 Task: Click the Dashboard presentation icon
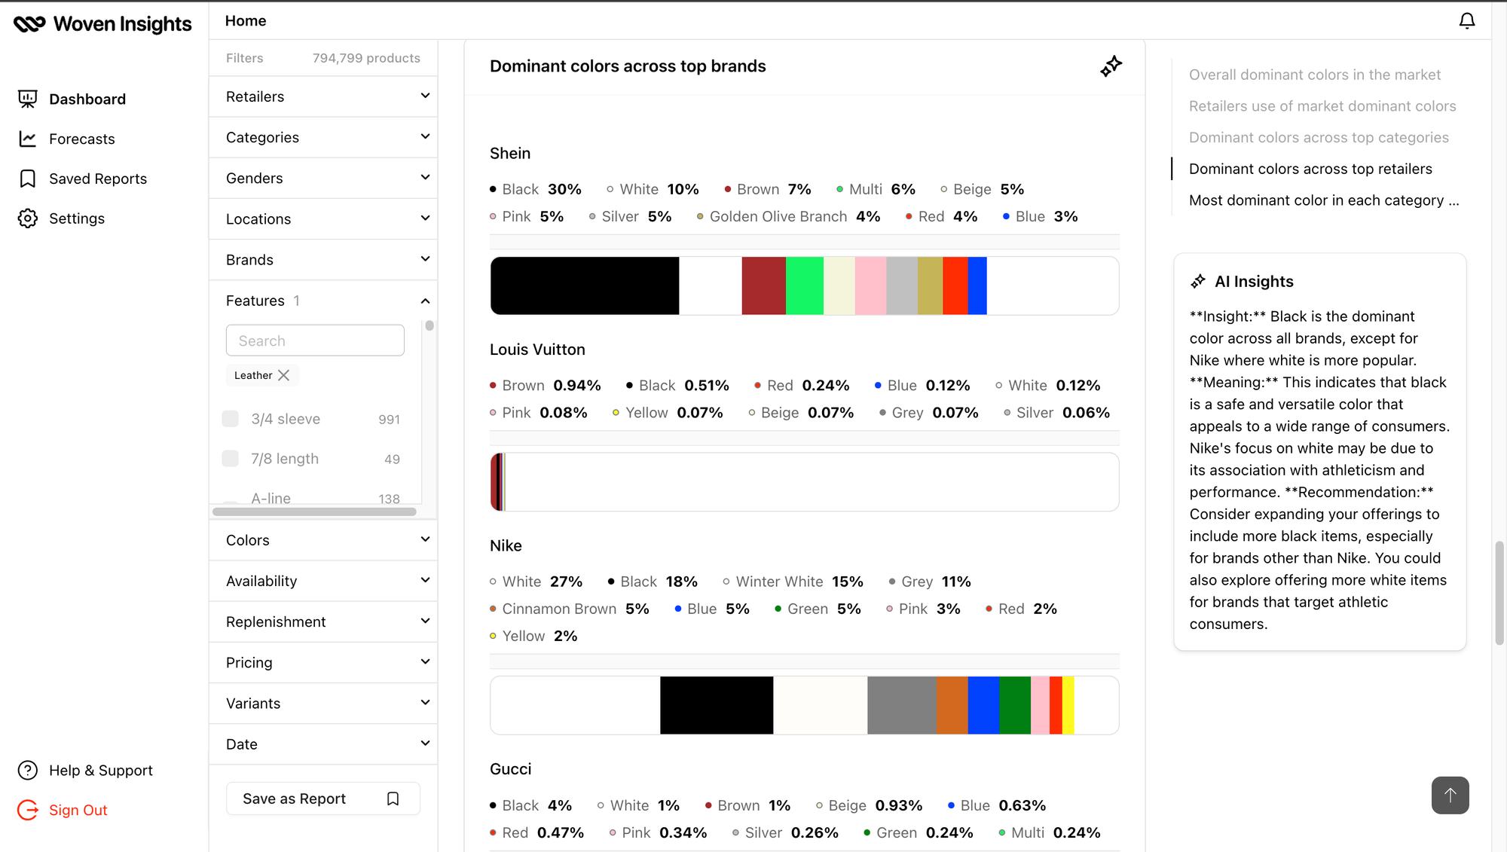28,99
